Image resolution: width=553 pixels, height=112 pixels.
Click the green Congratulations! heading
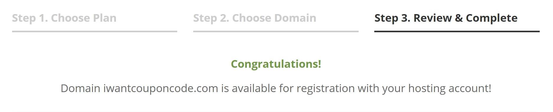276,64
